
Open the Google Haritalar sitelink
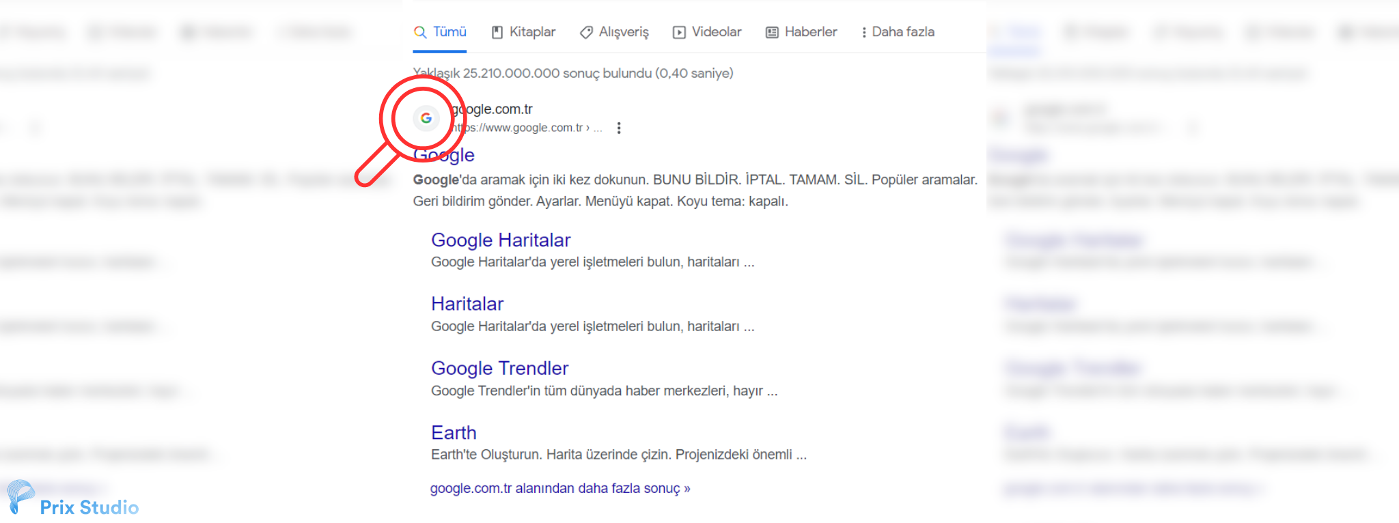tap(501, 240)
